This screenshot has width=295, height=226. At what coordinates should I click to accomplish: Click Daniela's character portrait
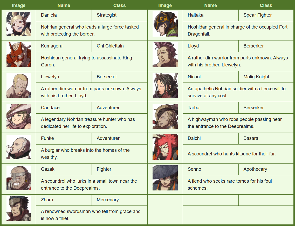[x=19, y=24]
